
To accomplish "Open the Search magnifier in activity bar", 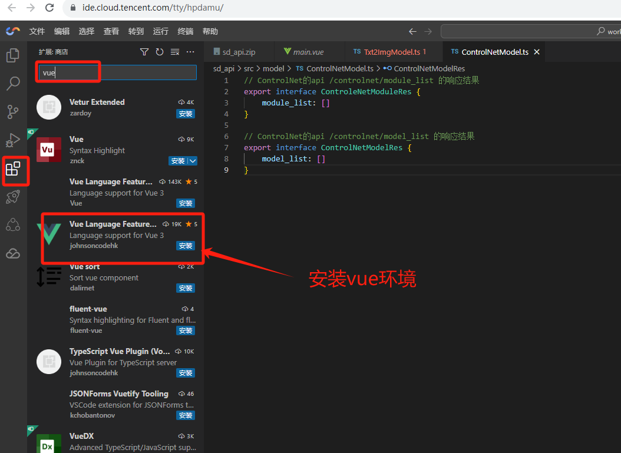I will click(x=13, y=84).
